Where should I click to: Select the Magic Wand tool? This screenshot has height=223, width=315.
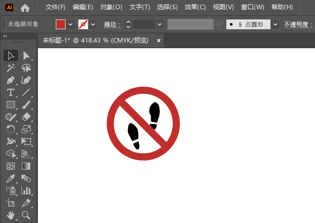tap(11, 68)
